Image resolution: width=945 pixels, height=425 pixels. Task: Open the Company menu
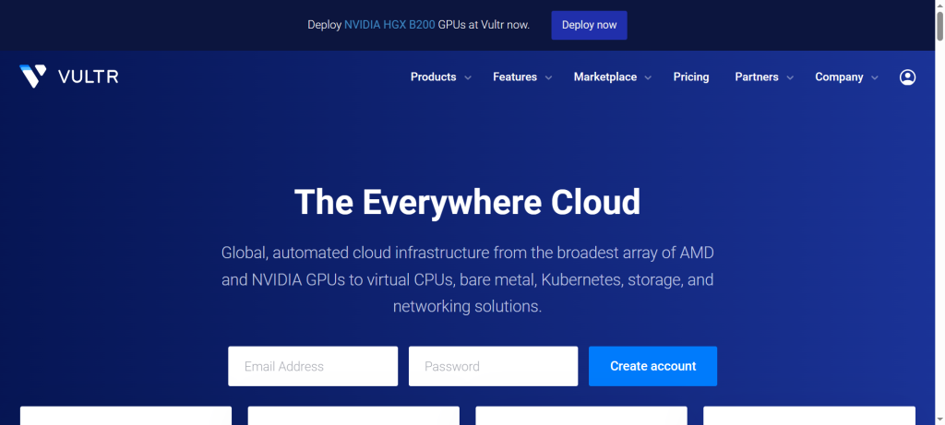839,77
